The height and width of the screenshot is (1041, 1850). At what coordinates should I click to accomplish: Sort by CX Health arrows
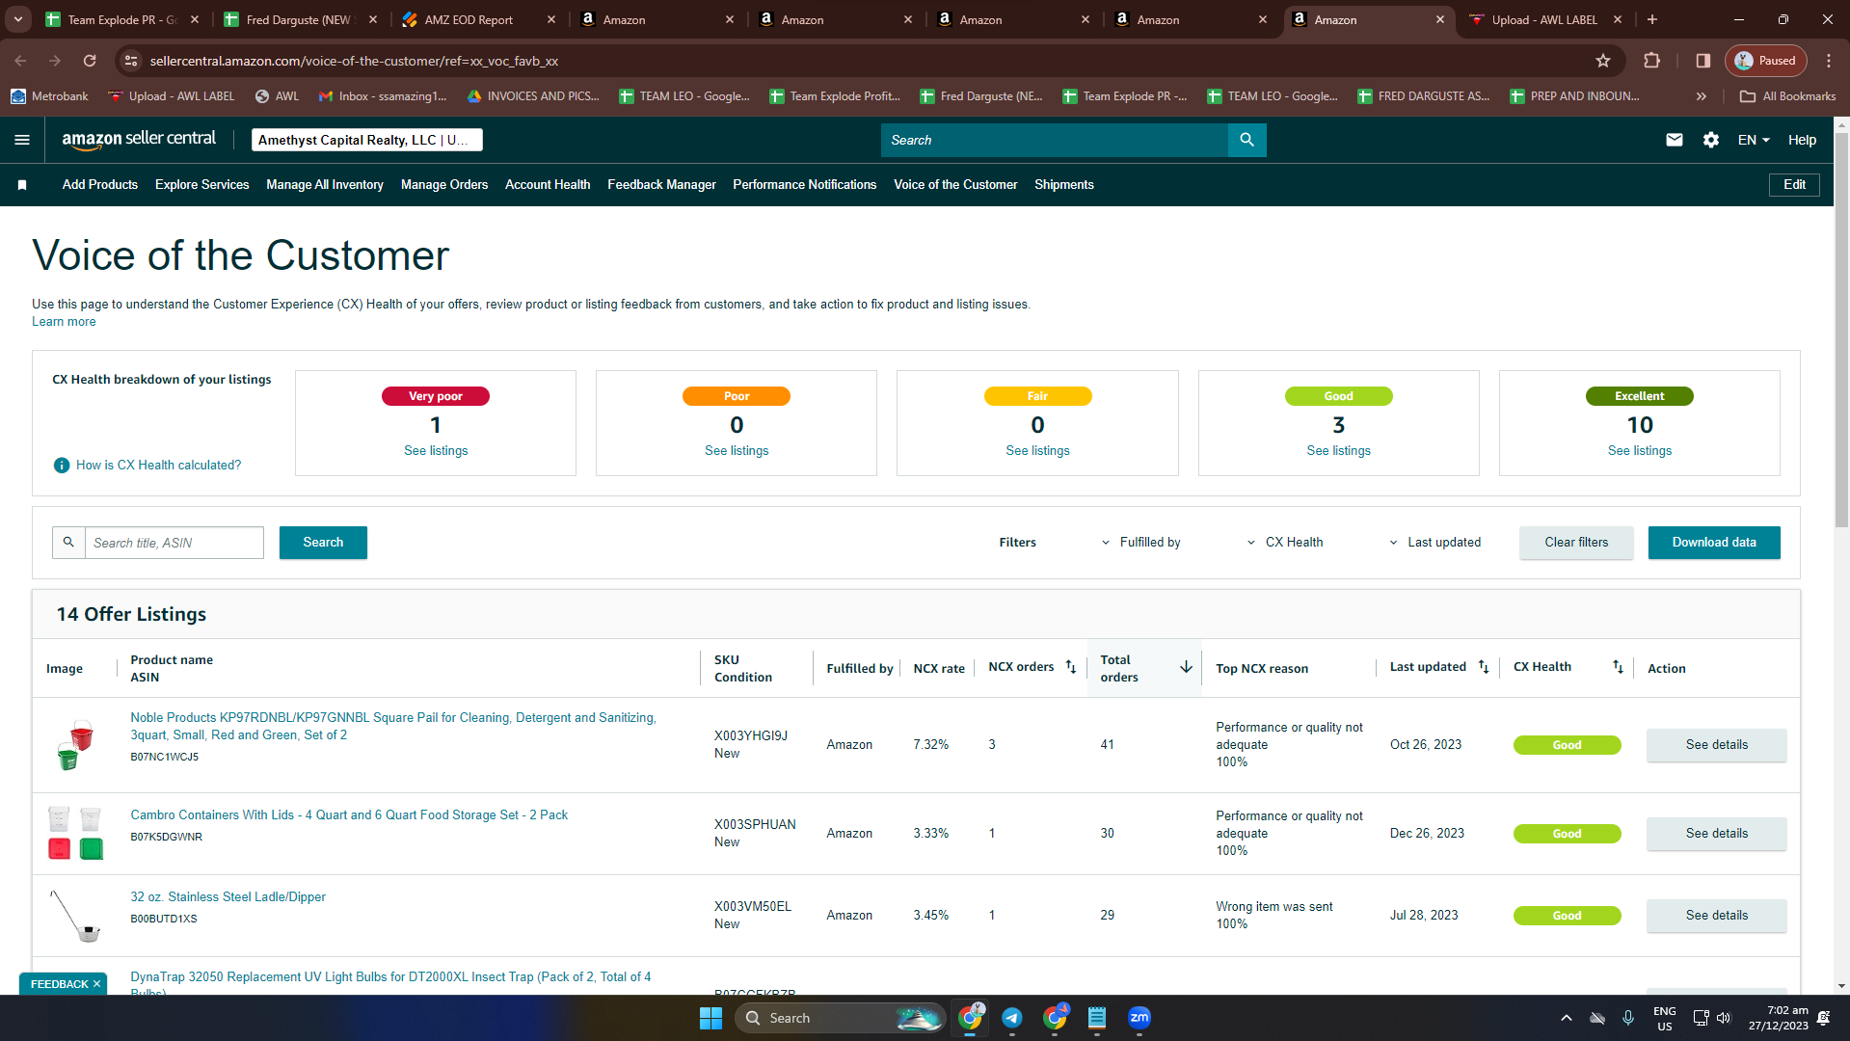click(x=1618, y=667)
